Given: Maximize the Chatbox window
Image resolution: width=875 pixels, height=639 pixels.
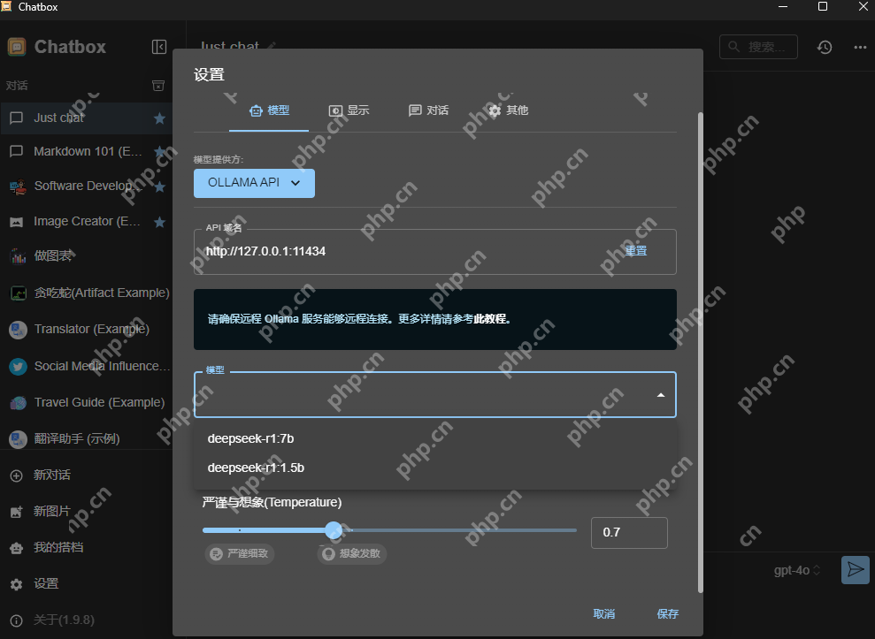Looking at the screenshot, I should [x=823, y=7].
